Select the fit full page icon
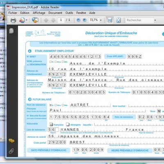The image size is (164, 164). tap(118, 20)
